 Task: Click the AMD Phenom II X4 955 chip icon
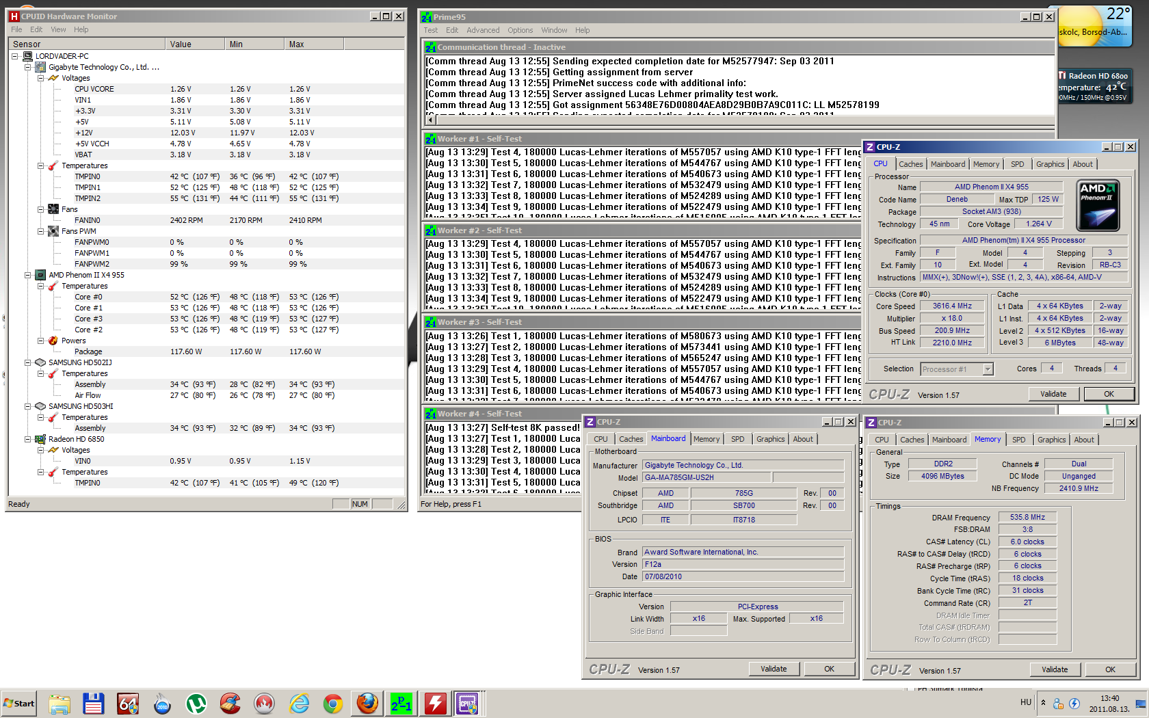[x=40, y=275]
